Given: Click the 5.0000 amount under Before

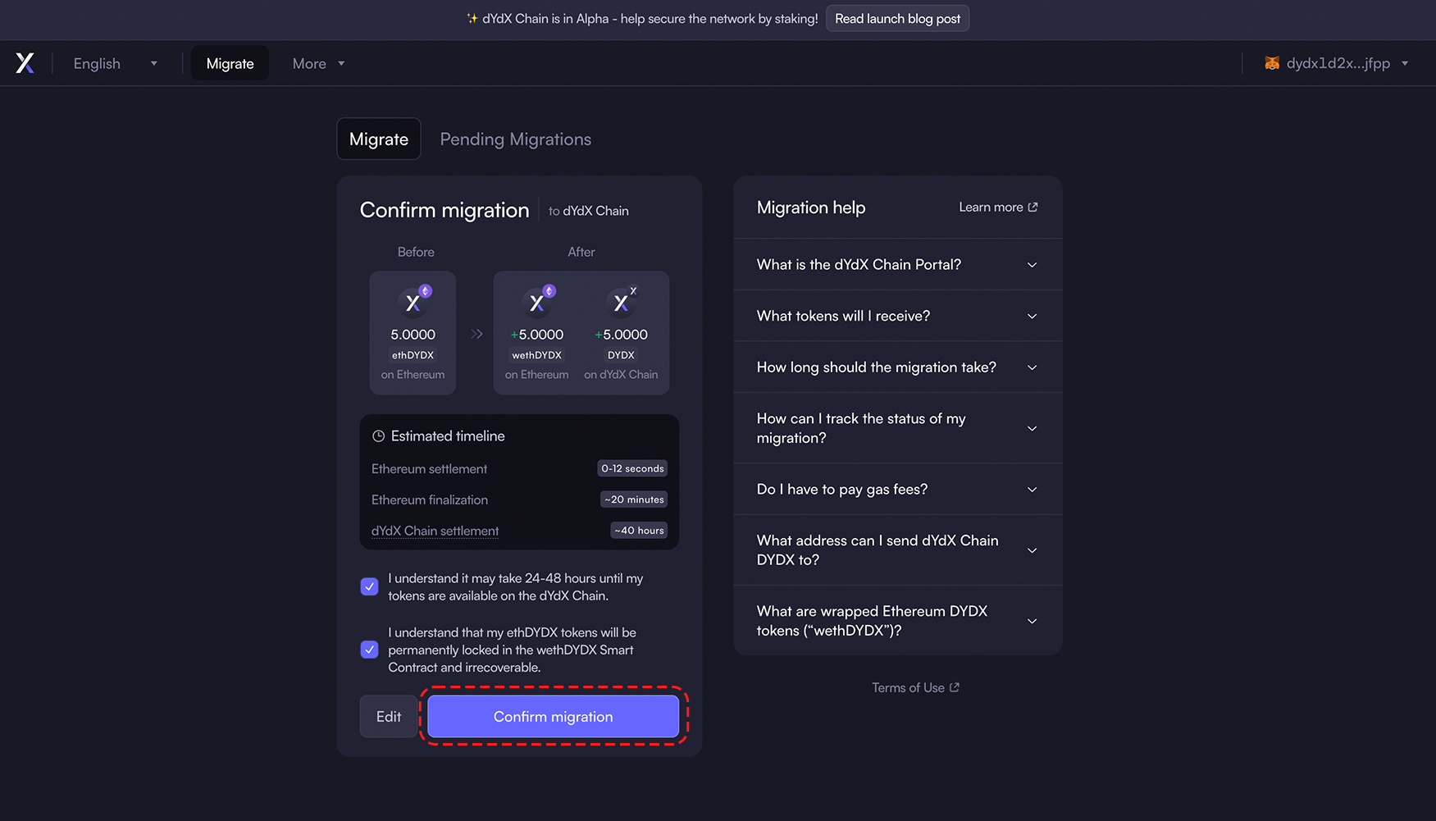Looking at the screenshot, I should tap(413, 335).
